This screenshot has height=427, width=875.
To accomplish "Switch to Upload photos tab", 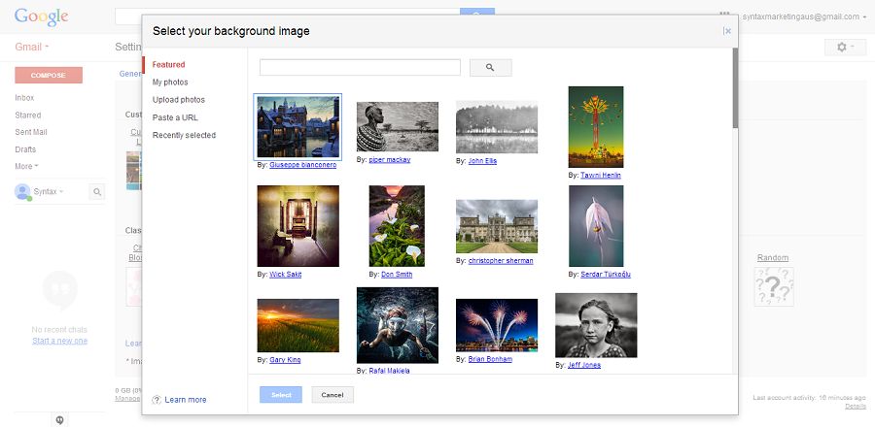I will [179, 100].
